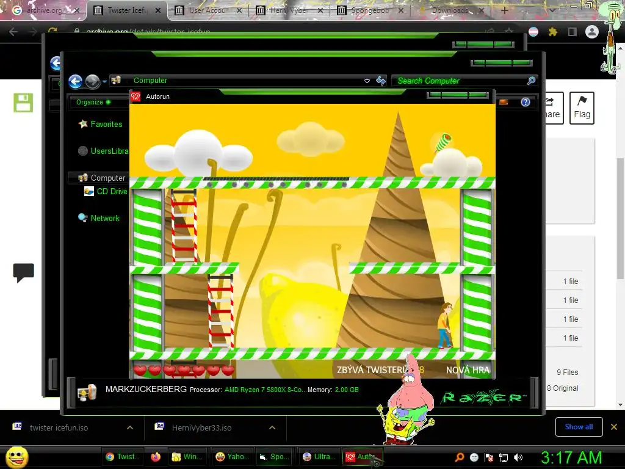Click the network tray icon

504,457
